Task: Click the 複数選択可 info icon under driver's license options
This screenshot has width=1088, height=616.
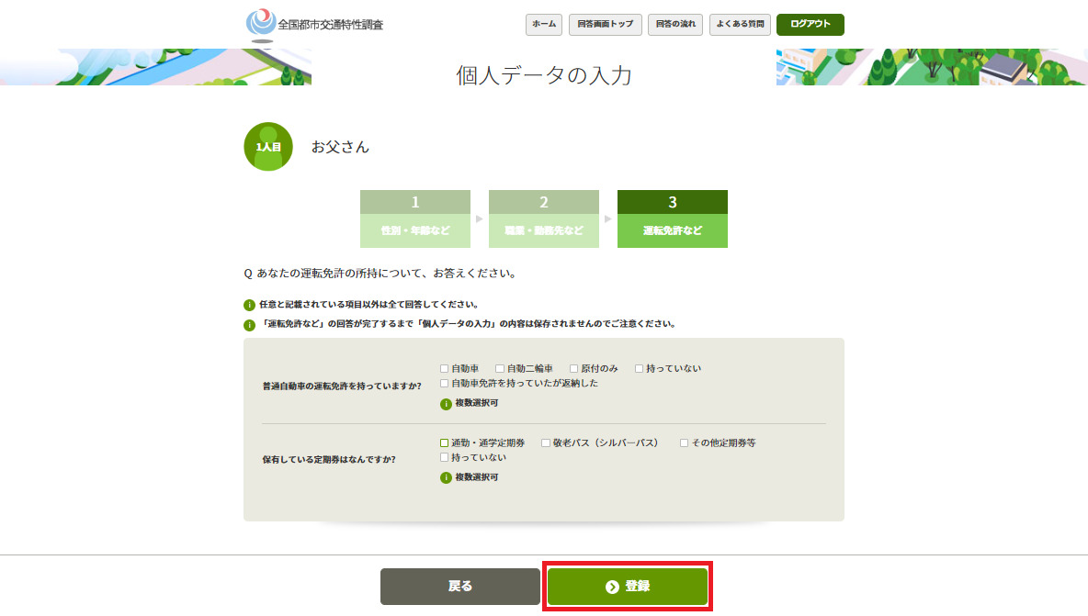Action: [446, 403]
